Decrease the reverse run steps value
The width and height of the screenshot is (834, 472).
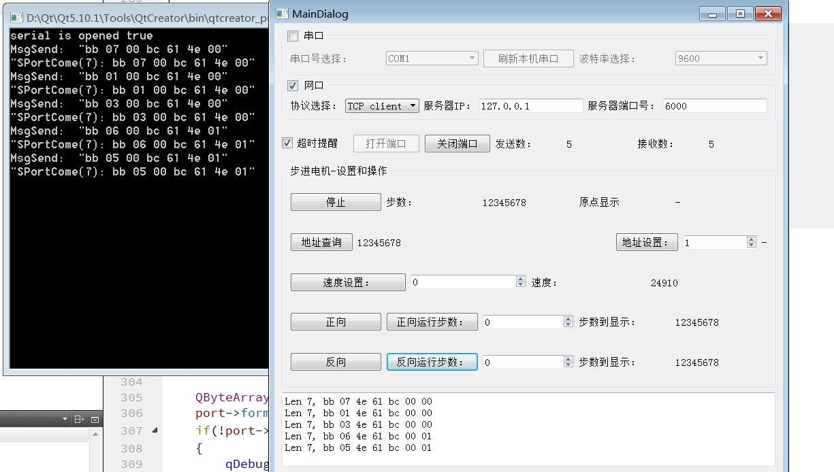568,366
